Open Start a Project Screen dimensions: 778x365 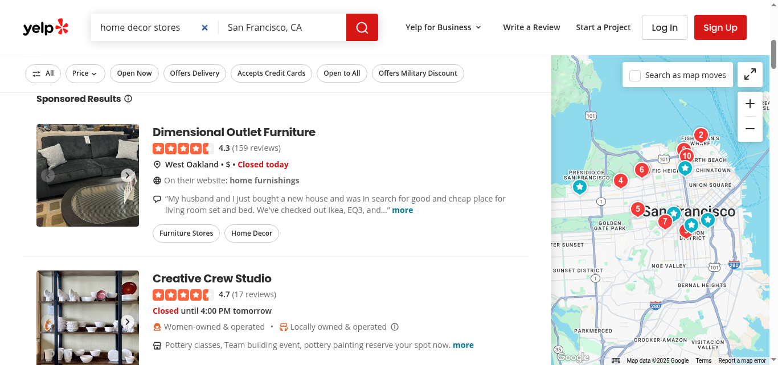coord(603,27)
